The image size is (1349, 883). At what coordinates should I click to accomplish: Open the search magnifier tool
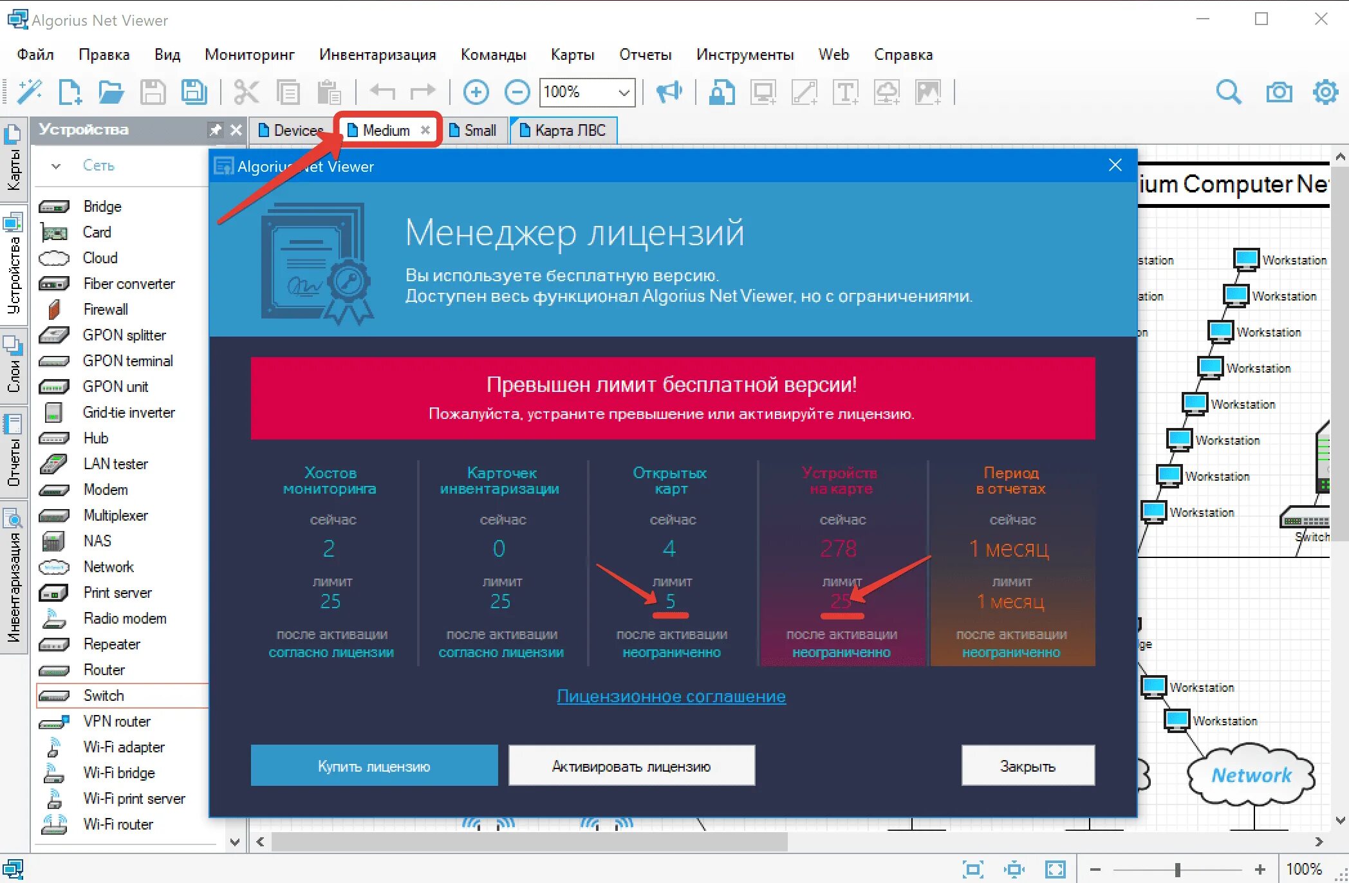pyautogui.click(x=1228, y=92)
